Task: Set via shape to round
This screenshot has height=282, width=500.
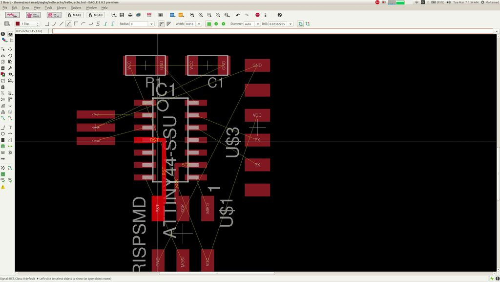Action: (x=216, y=23)
